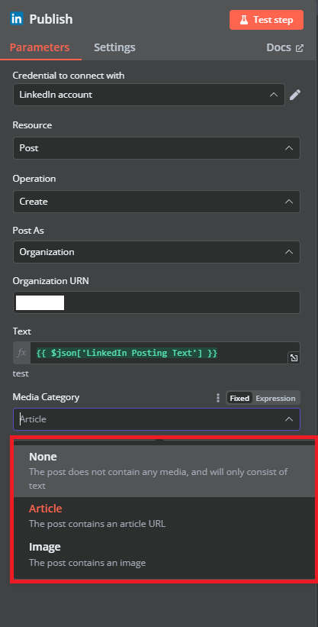Expand the Resource Post dropdown
The height and width of the screenshot is (627, 318).
pos(156,148)
